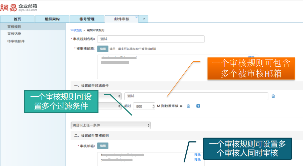Go to the 帐号管理 tab
303x166 pixels.
(x=87, y=19)
